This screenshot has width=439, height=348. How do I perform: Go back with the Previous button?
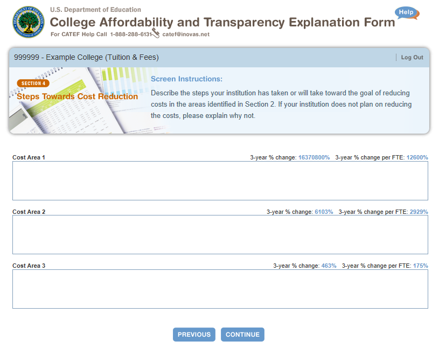tap(194, 335)
